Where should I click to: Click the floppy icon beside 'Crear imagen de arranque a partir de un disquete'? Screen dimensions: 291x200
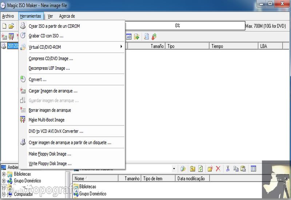pos(23,142)
